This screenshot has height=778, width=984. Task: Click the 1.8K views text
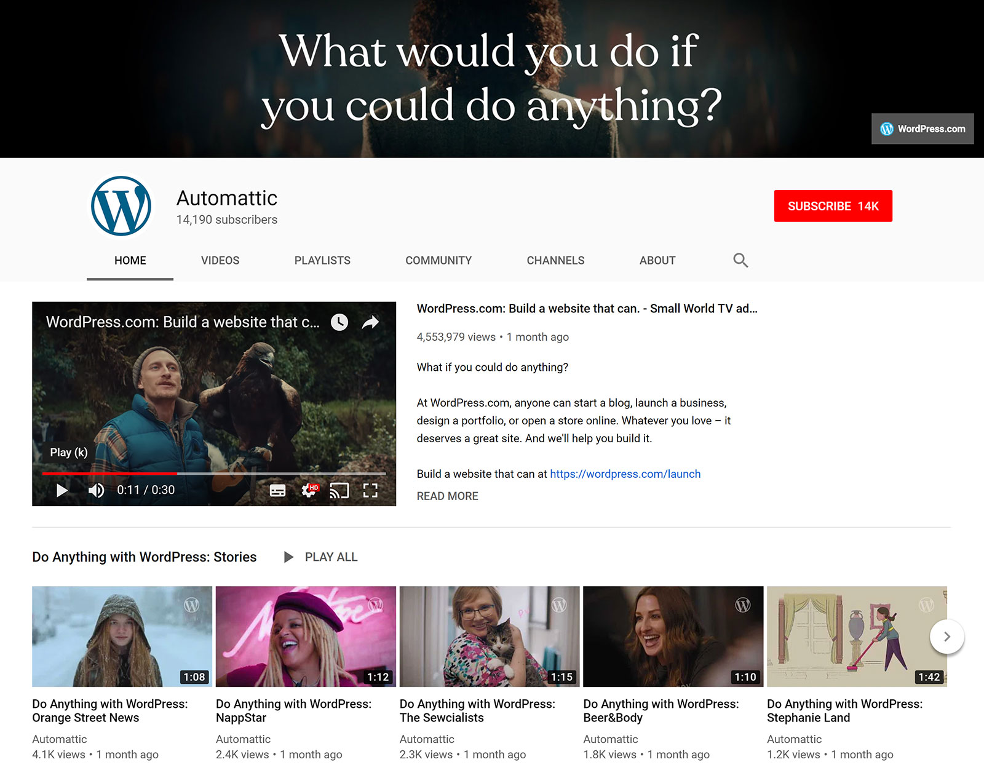[610, 755]
